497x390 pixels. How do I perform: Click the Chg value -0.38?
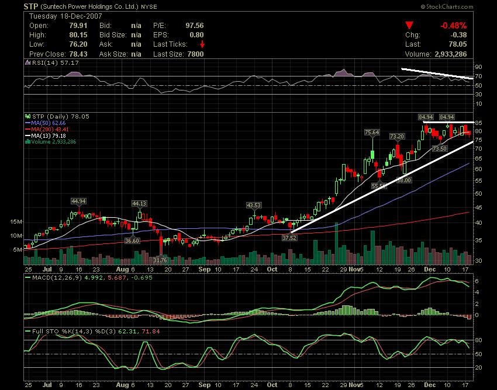[458, 35]
